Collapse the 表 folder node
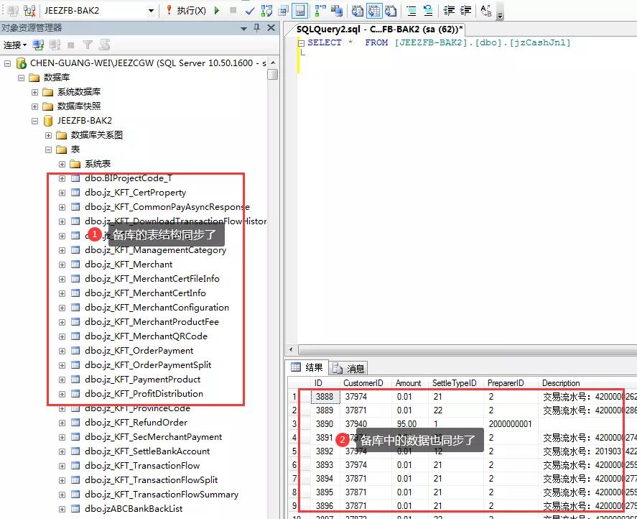This screenshot has width=637, height=519. [x=48, y=150]
